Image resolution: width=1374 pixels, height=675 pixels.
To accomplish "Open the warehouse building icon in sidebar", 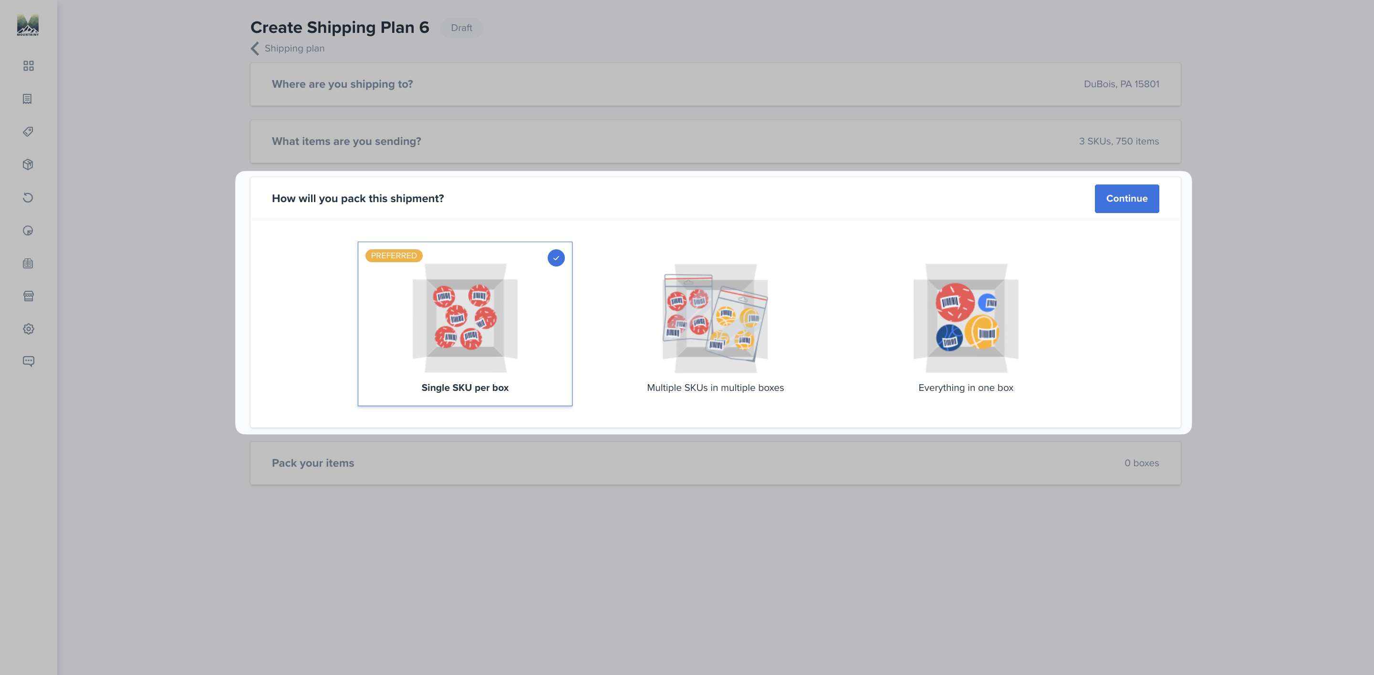I will click(28, 263).
